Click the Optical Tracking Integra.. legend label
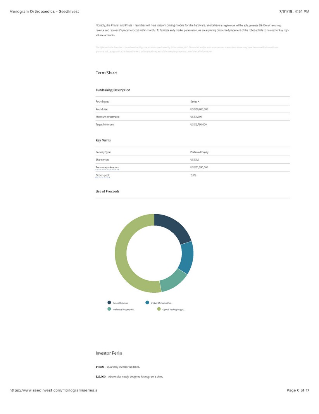Screen dimensions: 319x414 coord(173,310)
